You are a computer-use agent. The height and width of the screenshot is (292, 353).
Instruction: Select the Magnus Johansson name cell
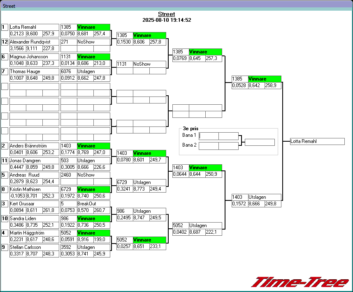34,57
